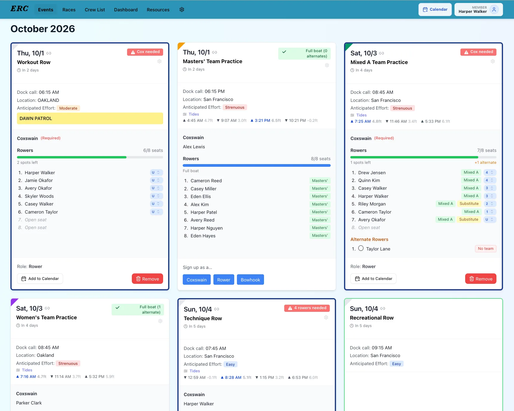The width and height of the screenshot is (514, 411).
Task: Open seat selector for Jamie Okafor
Action: [x=156, y=180]
